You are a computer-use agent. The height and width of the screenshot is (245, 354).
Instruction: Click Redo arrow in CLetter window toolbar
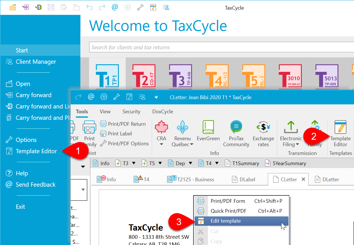[78, 97]
